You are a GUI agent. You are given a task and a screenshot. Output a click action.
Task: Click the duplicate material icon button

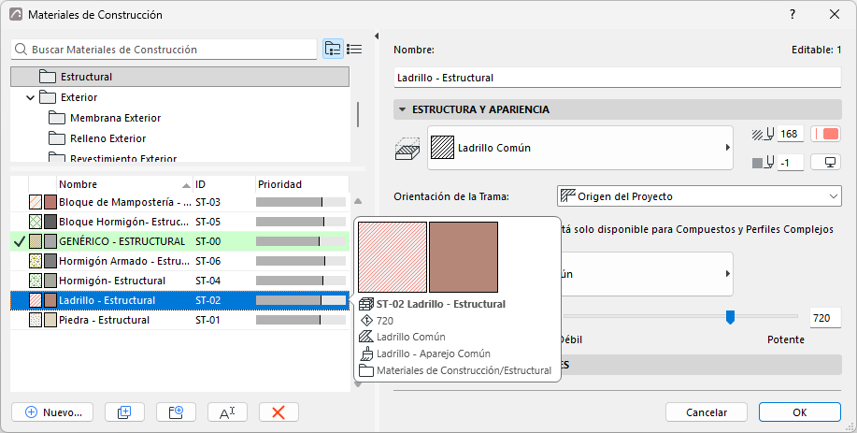[124, 412]
